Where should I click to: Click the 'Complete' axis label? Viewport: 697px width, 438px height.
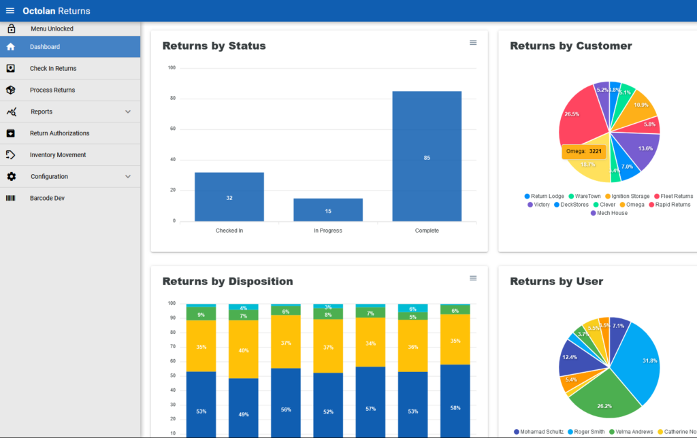coord(427,231)
